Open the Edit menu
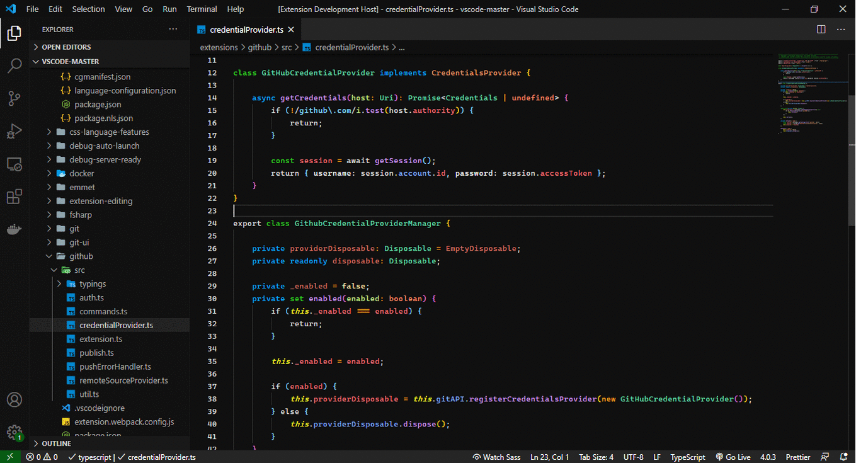The width and height of the screenshot is (856, 463). [55, 9]
